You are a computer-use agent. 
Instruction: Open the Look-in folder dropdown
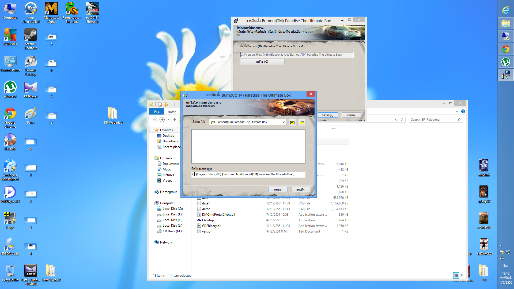(284, 122)
